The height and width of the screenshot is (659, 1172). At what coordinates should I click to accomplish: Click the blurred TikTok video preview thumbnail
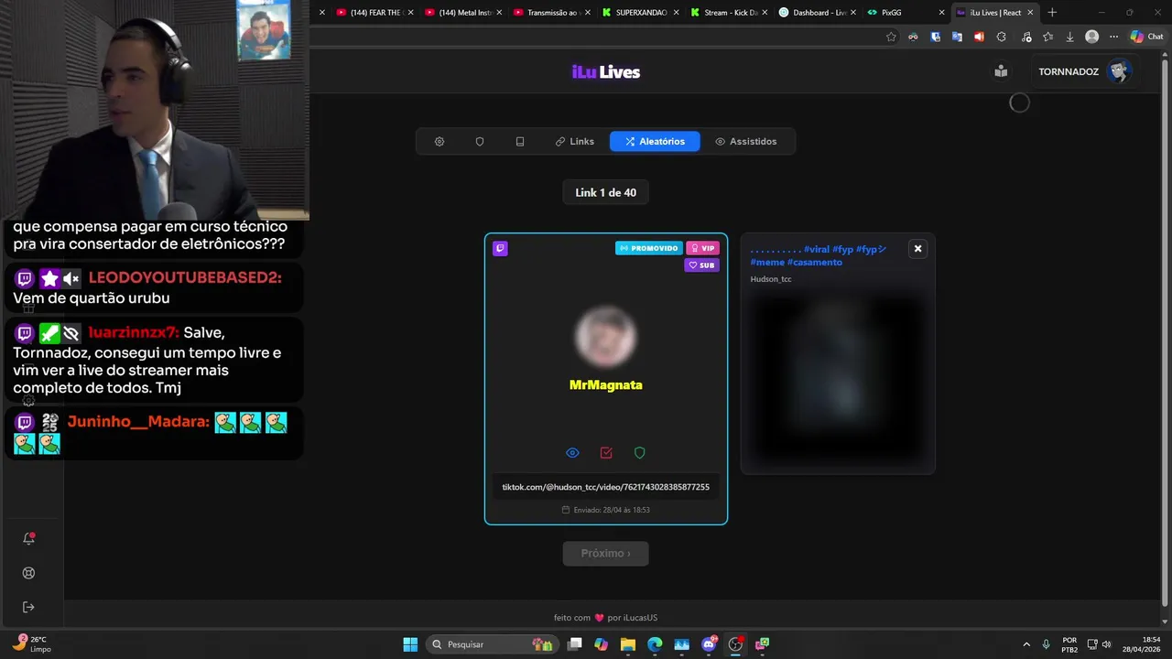[x=838, y=378]
